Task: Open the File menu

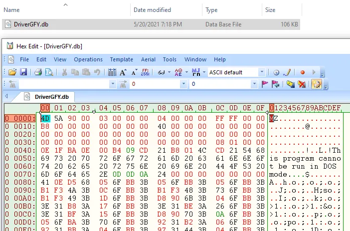Action: [24, 59]
